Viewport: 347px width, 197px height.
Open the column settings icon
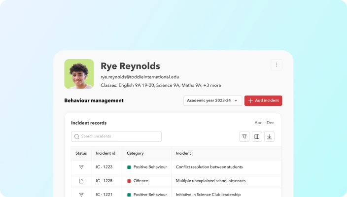click(x=257, y=136)
